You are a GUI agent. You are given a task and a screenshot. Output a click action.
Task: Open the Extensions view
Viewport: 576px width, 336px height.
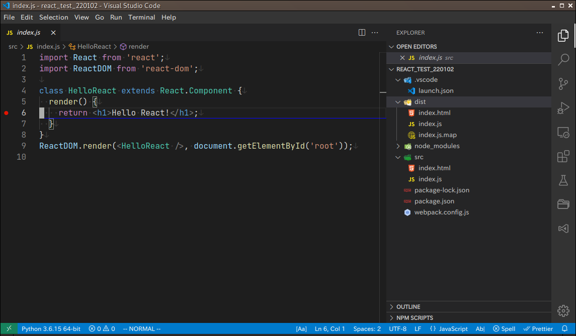563,156
